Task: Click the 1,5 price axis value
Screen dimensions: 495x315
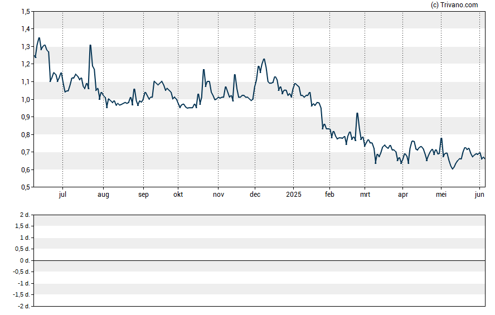Action: click(x=26, y=12)
